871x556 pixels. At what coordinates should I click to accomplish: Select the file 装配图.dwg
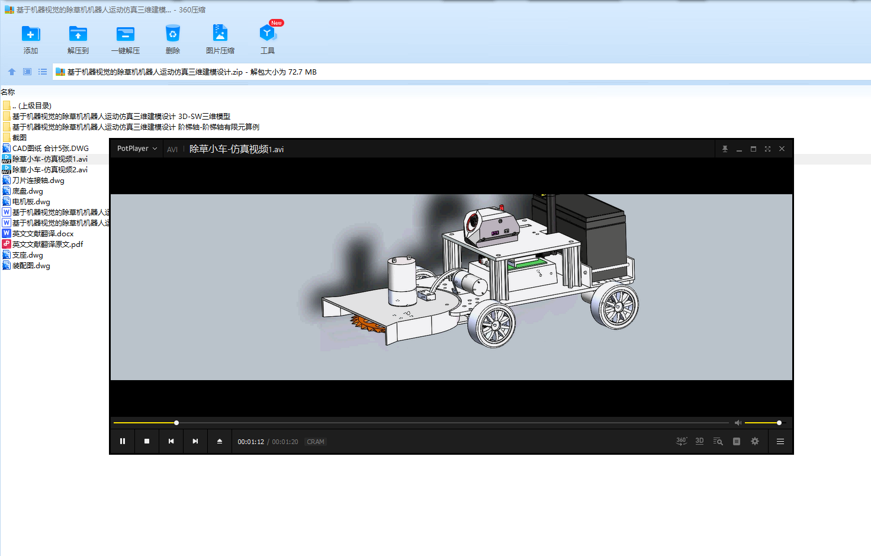click(x=27, y=265)
